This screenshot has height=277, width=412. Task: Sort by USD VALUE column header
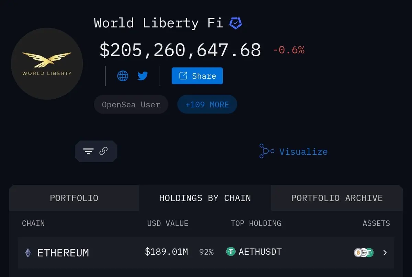[168, 224]
